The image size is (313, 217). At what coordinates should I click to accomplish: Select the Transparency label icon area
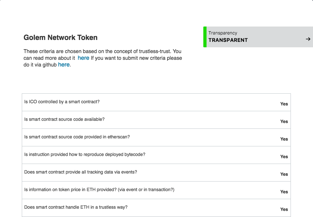pyautogui.click(x=223, y=33)
